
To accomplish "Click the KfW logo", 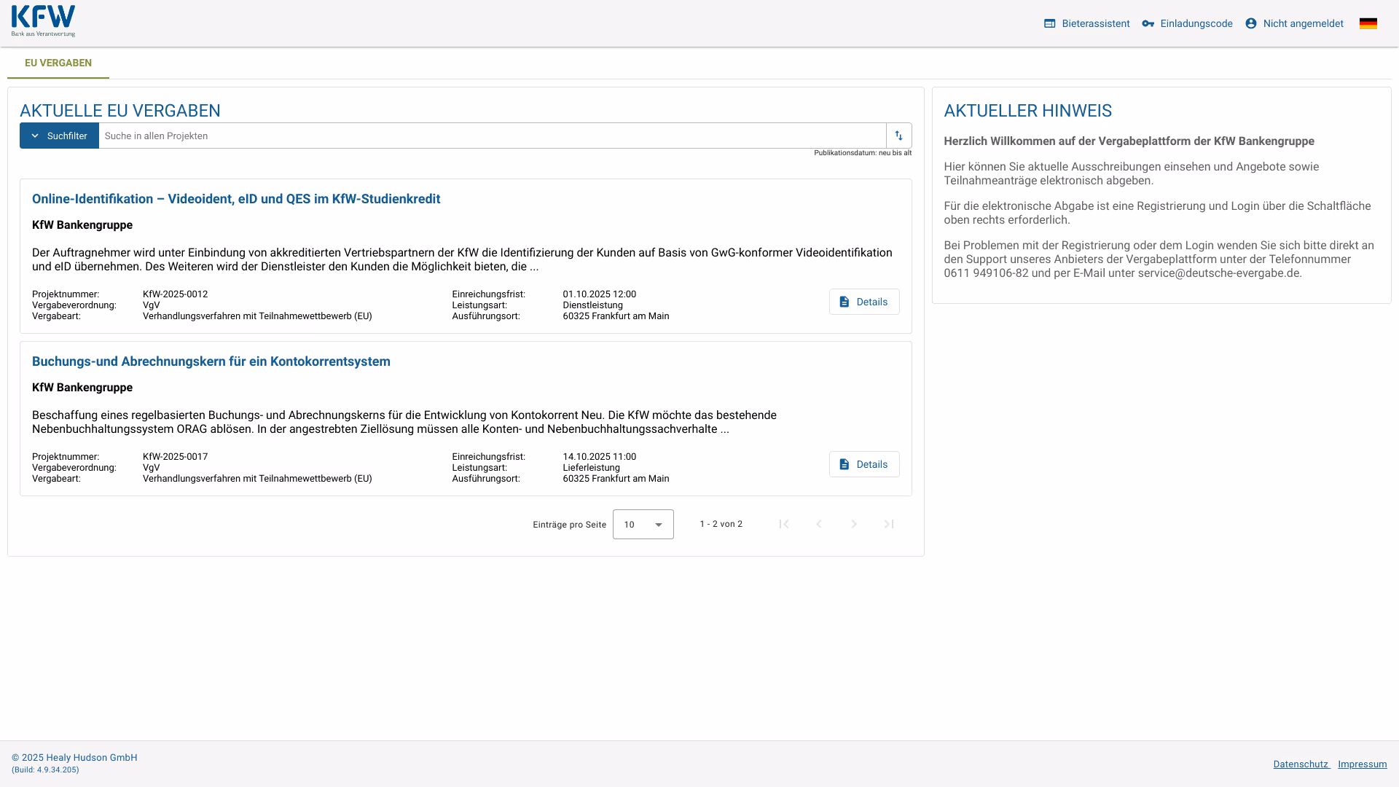I will click(x=43, y=21).
